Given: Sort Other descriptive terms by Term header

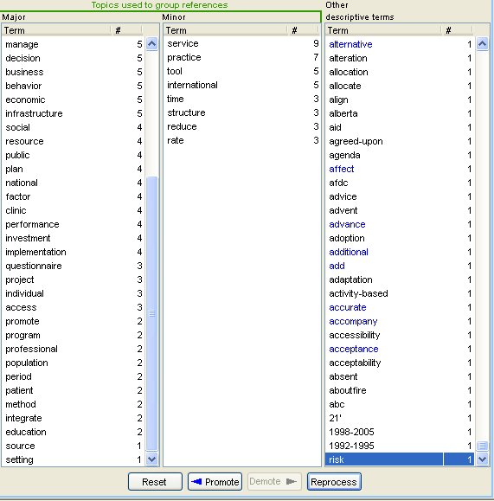Looking at the screenshot, I should [x=383, y=30].
